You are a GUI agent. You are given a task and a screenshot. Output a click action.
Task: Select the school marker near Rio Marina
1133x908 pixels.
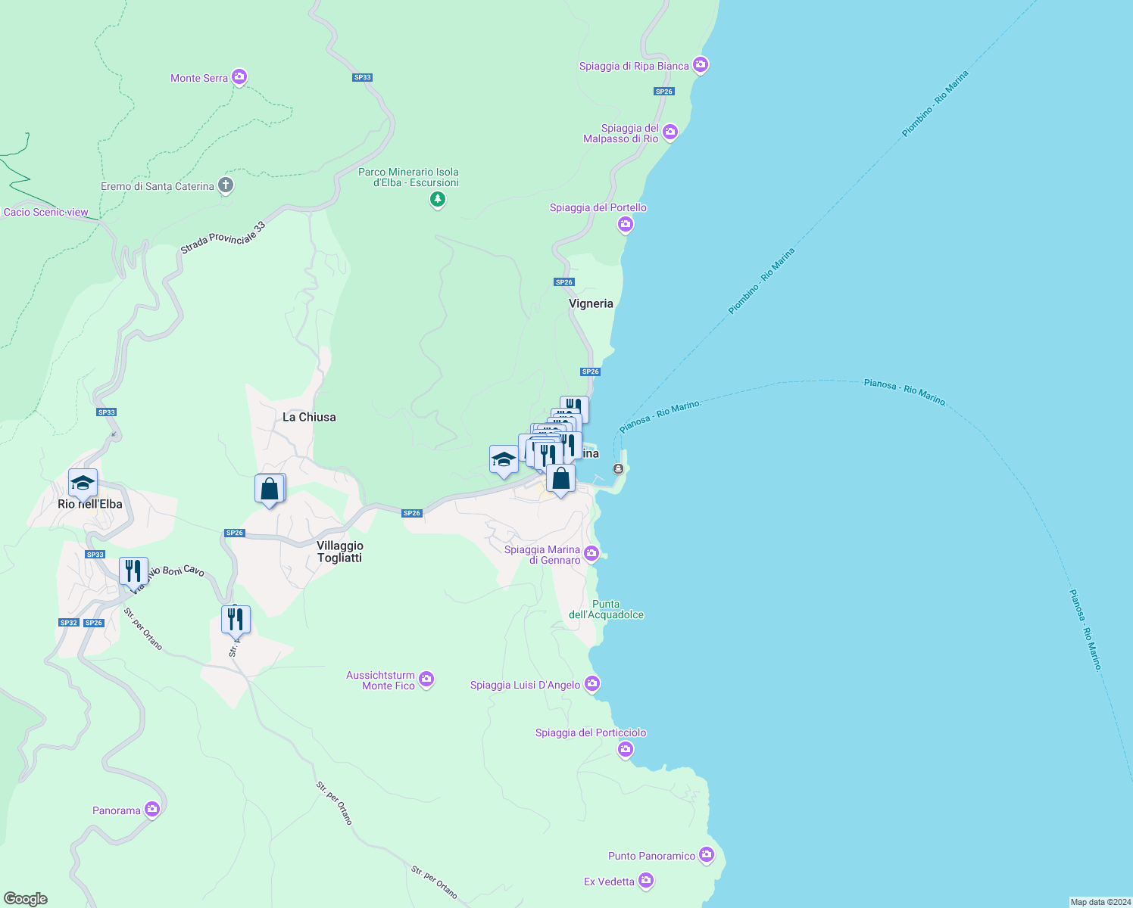click(x=504, y=460)
